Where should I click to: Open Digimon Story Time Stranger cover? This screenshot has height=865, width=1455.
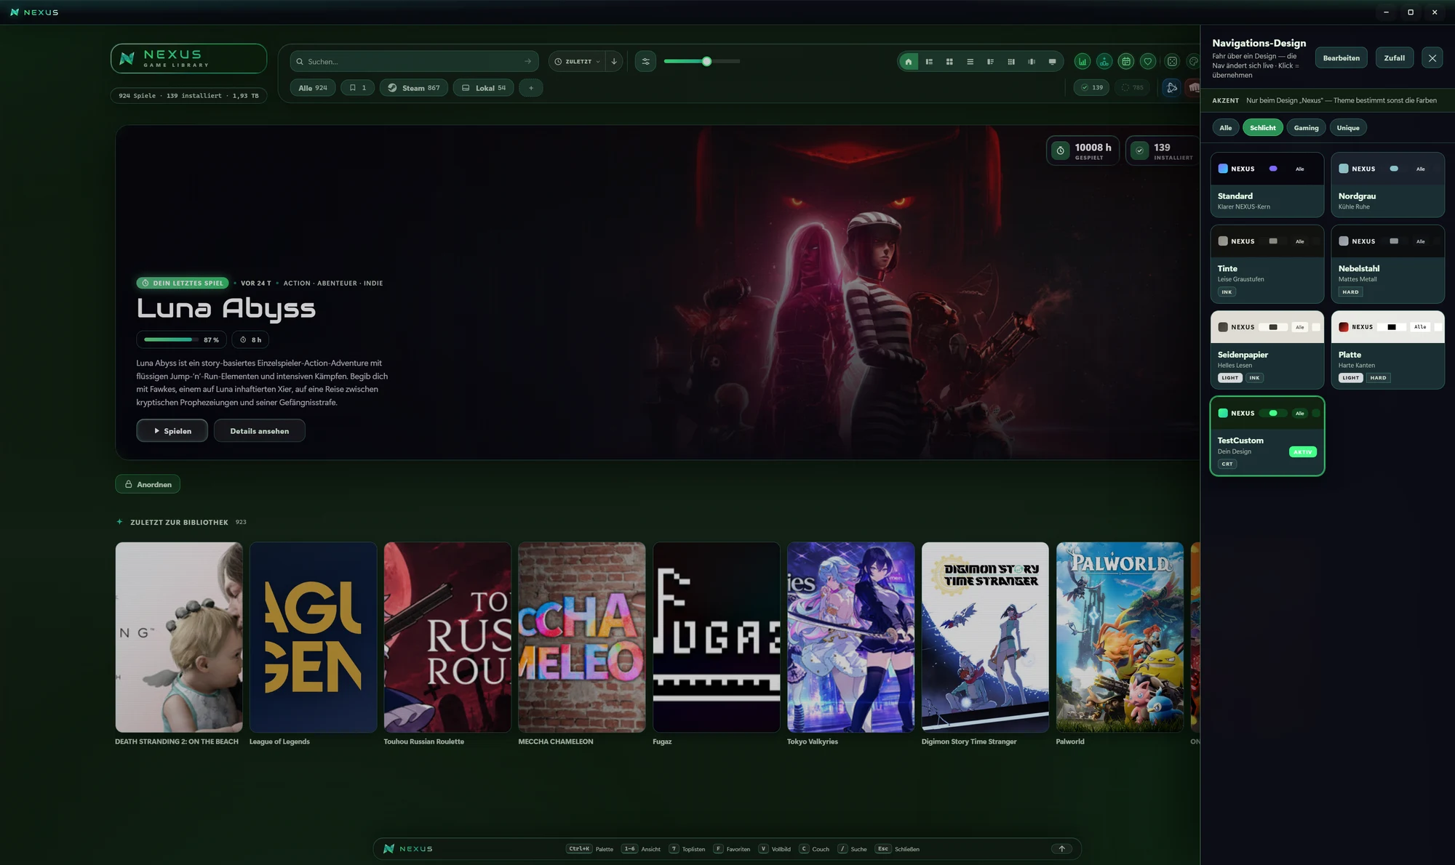985,637
